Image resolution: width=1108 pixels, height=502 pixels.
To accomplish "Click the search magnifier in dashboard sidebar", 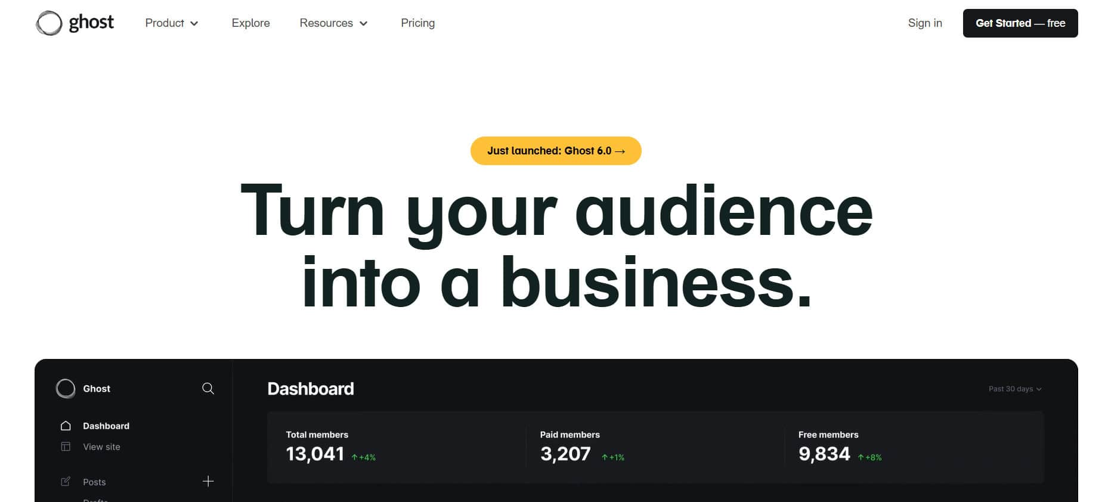I will pyautogui.click(x=208, y=389).
